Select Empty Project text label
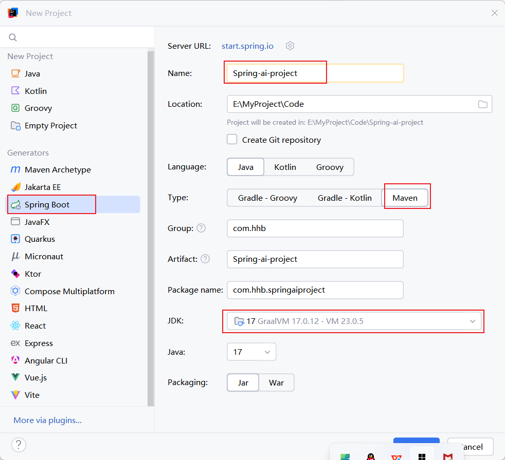Screen dimensions: 505x460 (51, 125)
